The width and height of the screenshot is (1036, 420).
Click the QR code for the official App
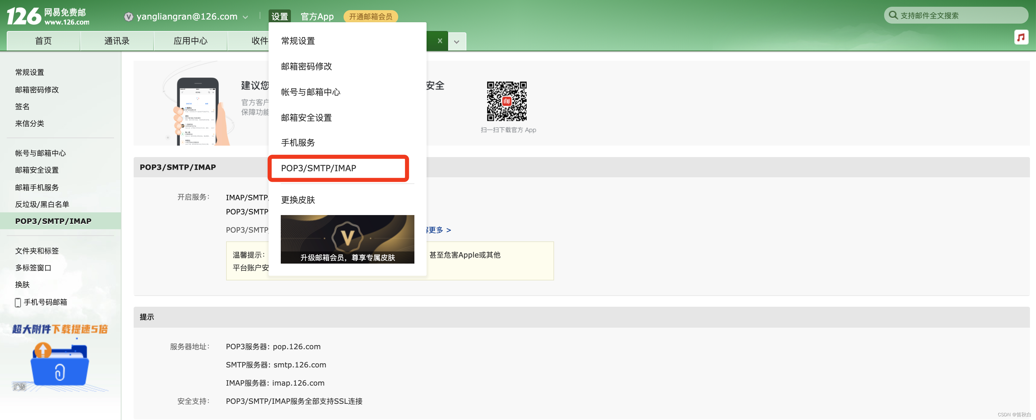(x=506, y=101)
